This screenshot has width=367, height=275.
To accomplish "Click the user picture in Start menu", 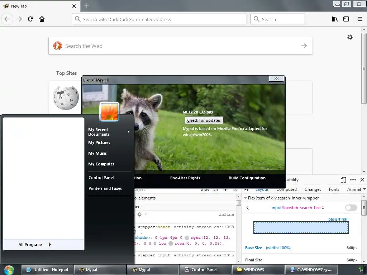I will click(x=109, y=112).
